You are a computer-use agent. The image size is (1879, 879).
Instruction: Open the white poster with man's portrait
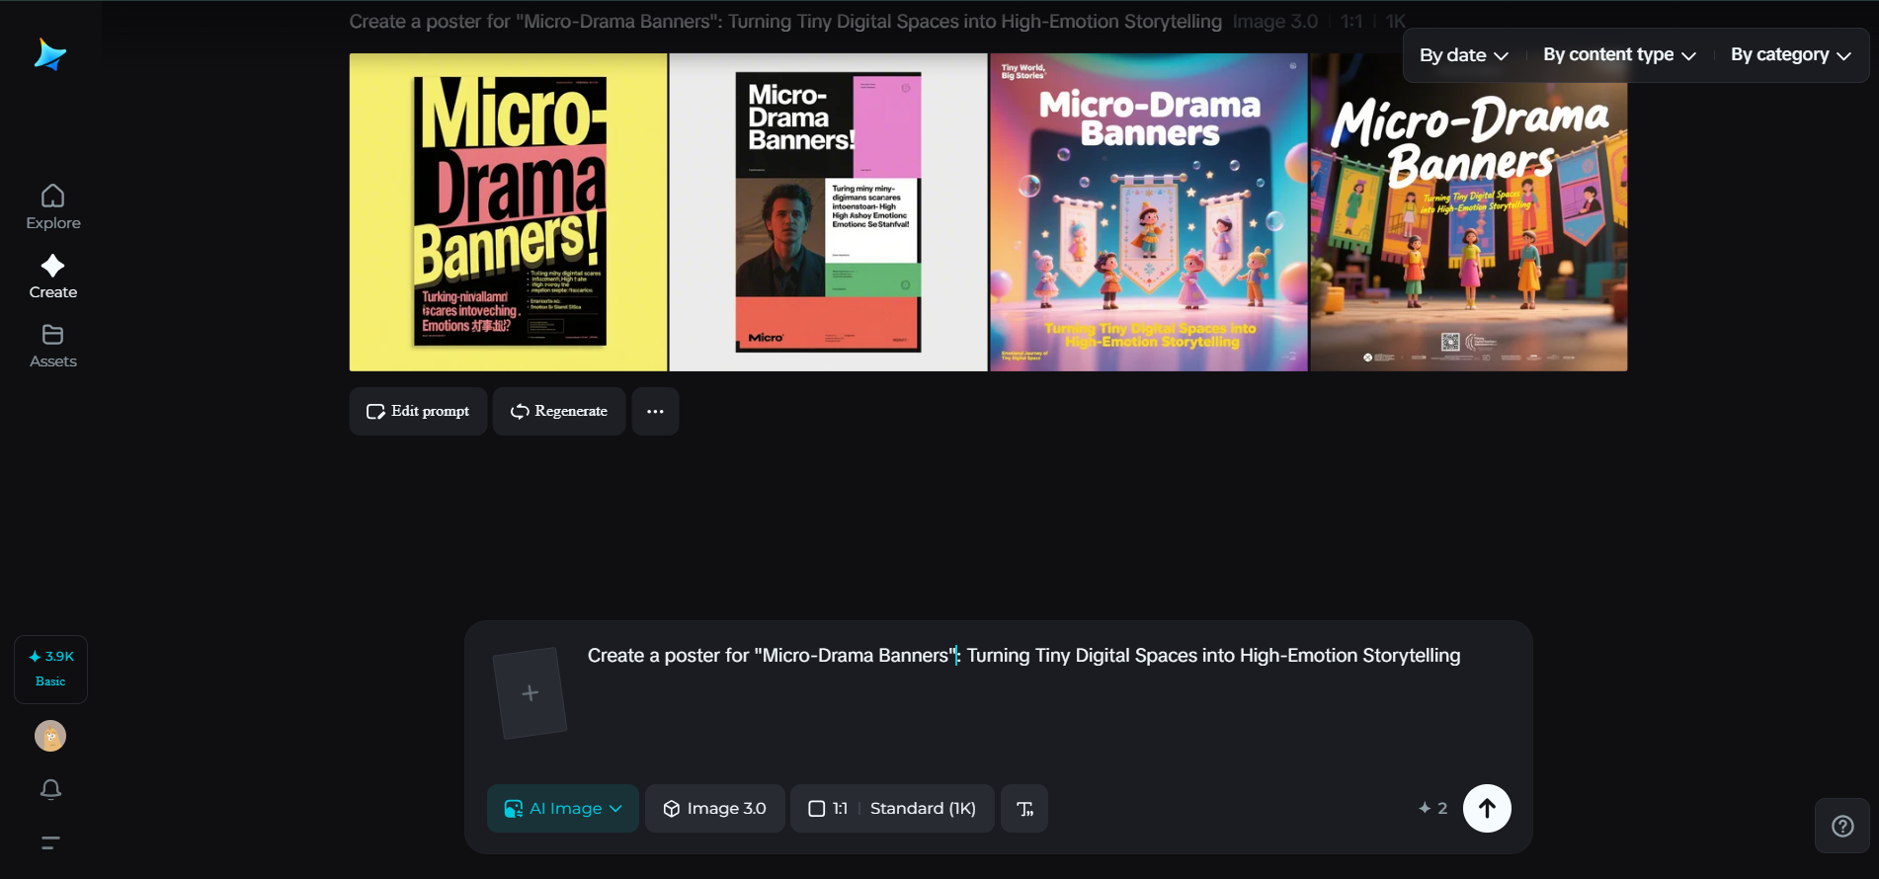(829, 212)
